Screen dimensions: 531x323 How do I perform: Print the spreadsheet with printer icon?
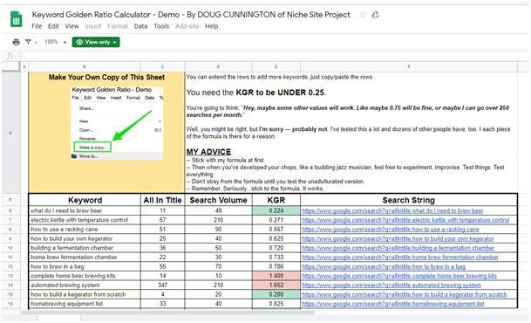pos(16,42)
